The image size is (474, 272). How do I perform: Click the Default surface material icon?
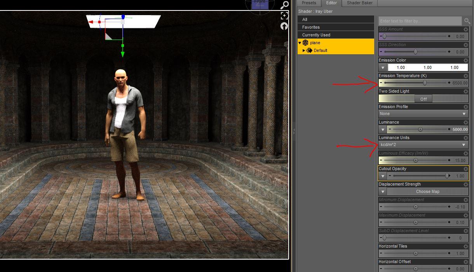[309, 50]
